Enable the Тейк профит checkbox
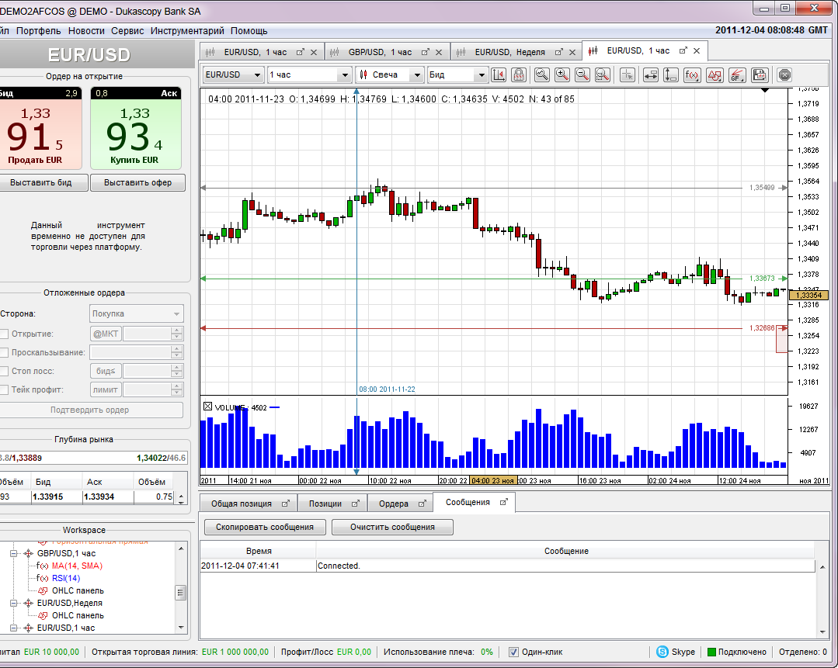This screenshot has width=838, height=668. click(4, 389)
